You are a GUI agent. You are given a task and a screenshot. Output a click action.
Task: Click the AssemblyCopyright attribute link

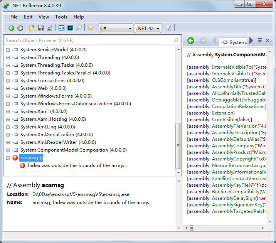[234, 159]
